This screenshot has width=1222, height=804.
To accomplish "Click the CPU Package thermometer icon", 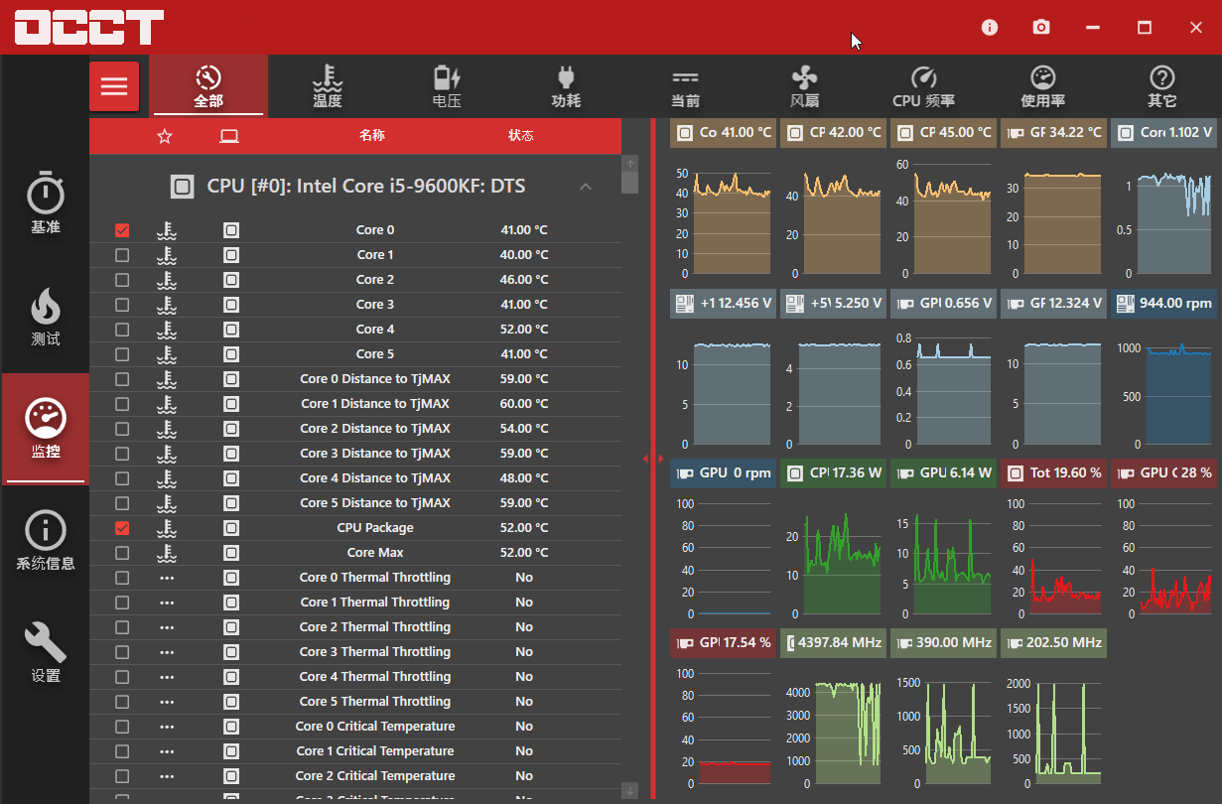I will (x=167, y=528).
